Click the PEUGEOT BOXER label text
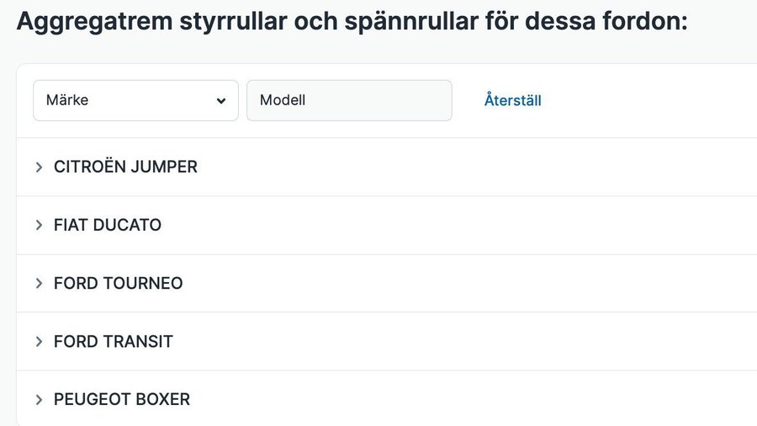 tap(122, 400)
